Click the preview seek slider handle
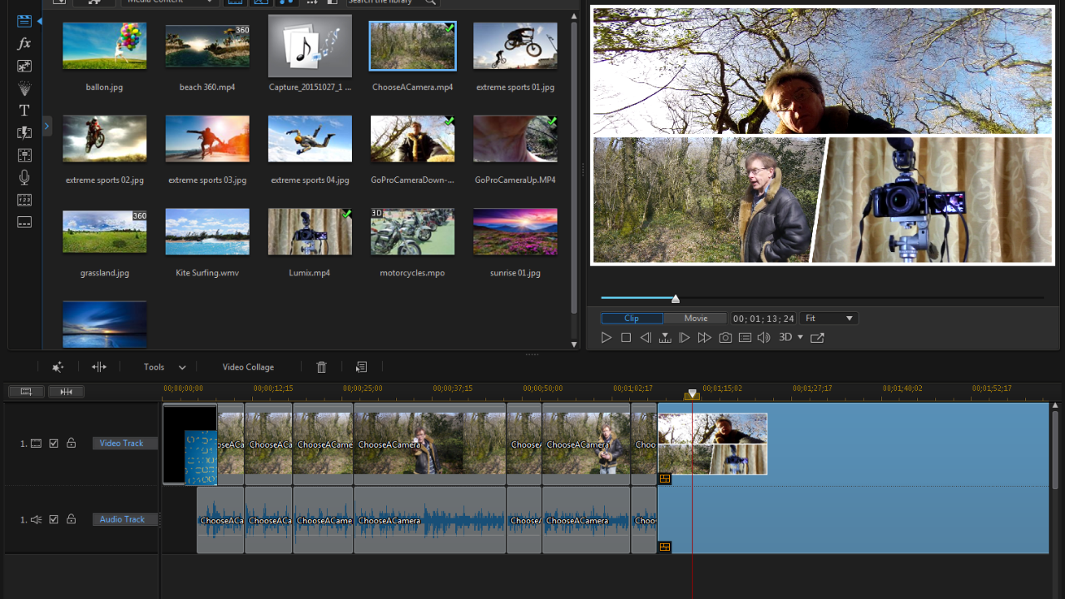1065x599 pixels. click(x=676, y=299)
